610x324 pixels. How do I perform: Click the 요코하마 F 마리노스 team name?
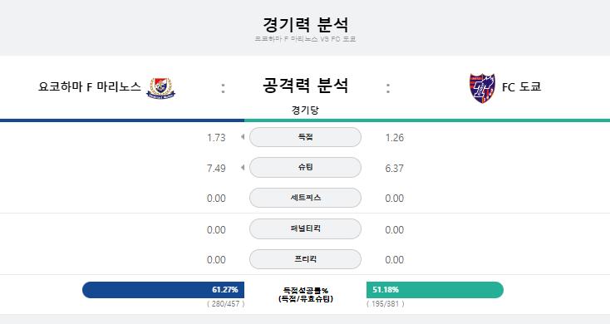[90, 86]
